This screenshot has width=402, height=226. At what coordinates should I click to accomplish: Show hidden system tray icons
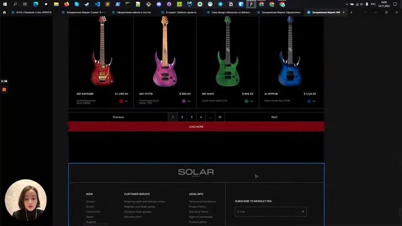tap(347, 4)
